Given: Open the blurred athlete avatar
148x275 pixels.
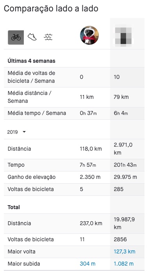Looking at the screenshot, I should [123, 35].
